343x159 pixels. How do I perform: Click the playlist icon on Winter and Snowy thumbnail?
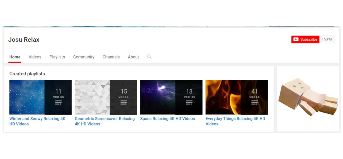58,103
